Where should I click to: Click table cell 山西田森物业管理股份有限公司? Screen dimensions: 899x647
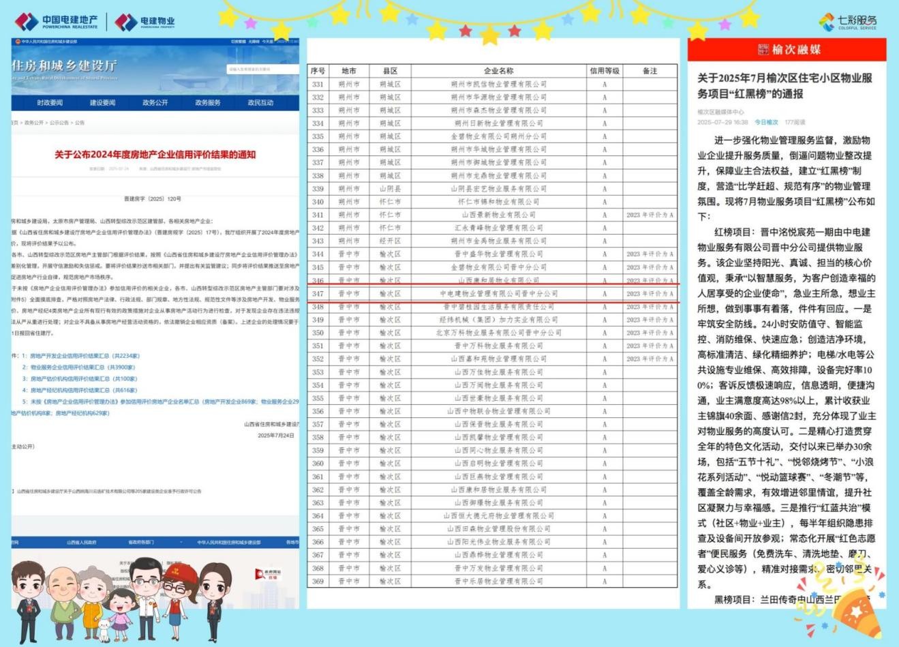click(498, 529)
